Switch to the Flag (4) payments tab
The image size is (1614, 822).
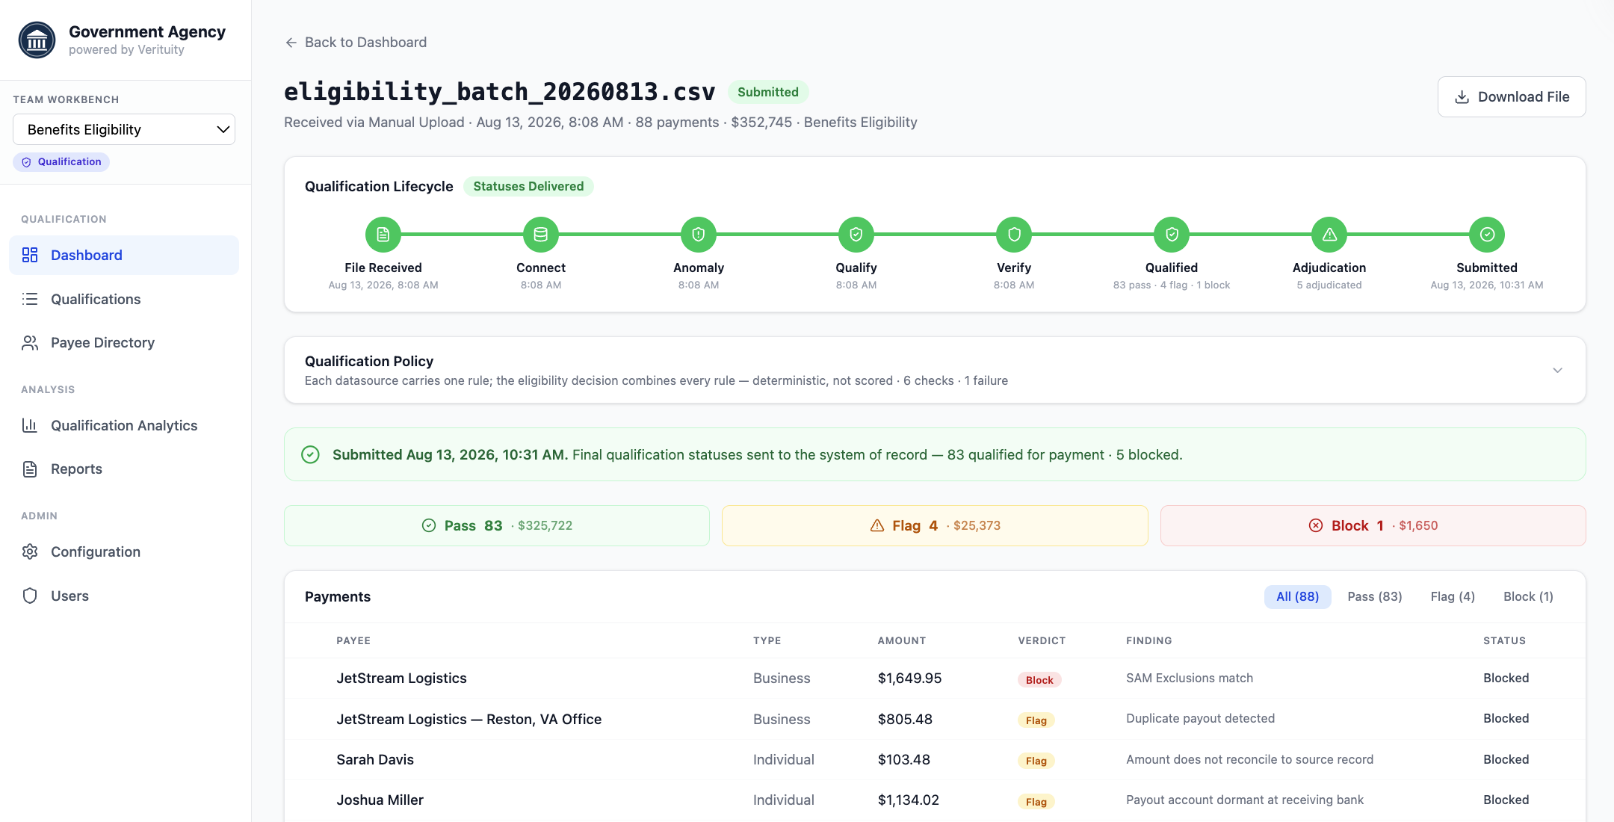point(1453,596)
